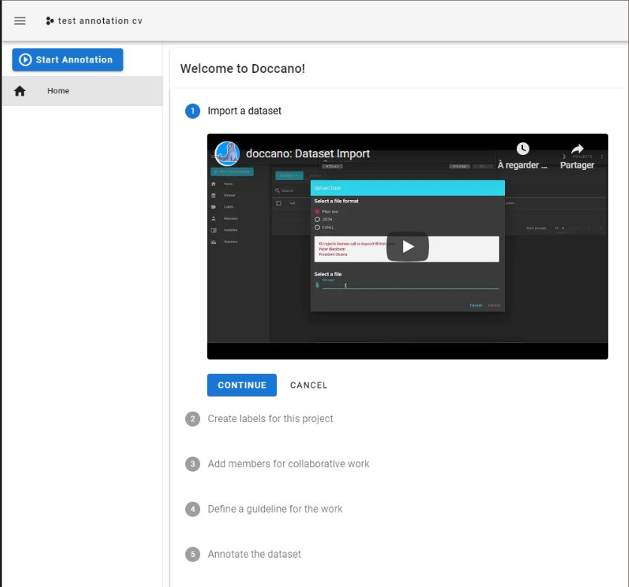The width and height of the screenshot is (629, 587).
Task: Select the JSON radio button
Action: point(317,218)
